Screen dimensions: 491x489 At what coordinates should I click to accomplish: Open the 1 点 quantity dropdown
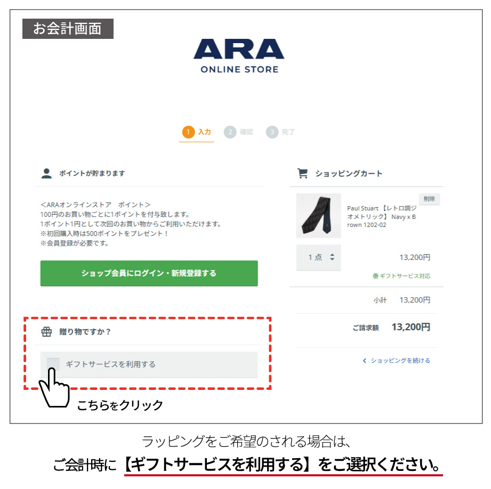click(x=318, y=257)
